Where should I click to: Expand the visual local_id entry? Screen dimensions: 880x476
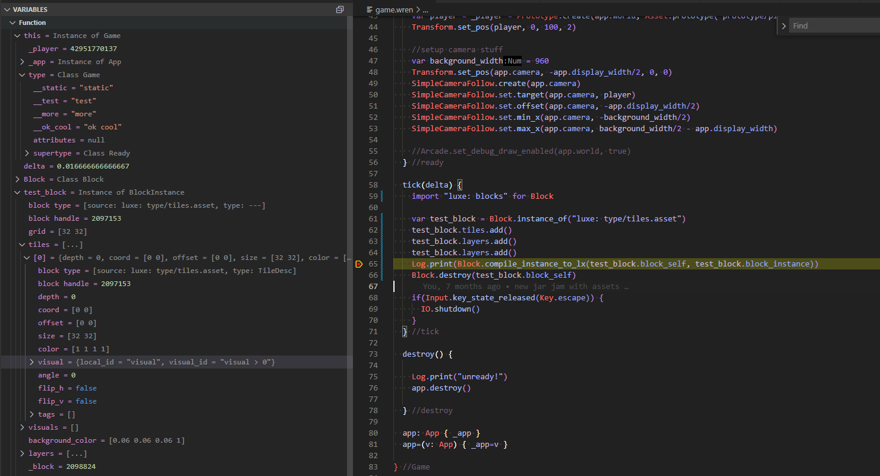(31, 362)
